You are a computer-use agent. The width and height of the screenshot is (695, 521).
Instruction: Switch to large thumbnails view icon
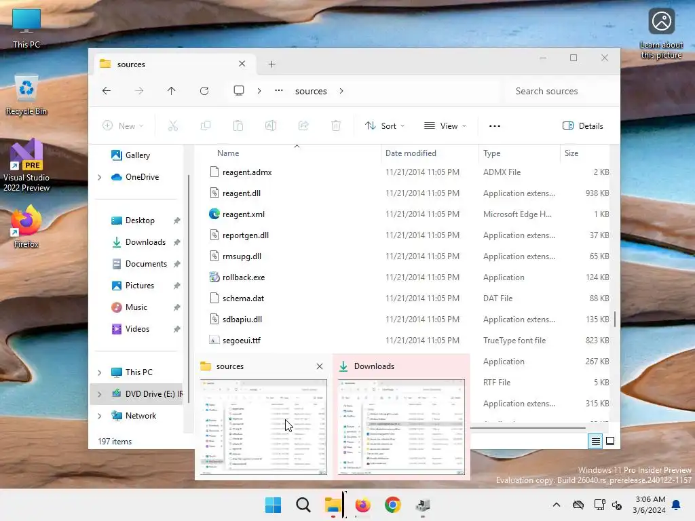(610, 441)
